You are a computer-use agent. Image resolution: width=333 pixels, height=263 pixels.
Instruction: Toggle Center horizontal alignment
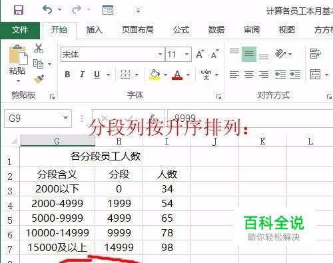[x=249, y=75]
